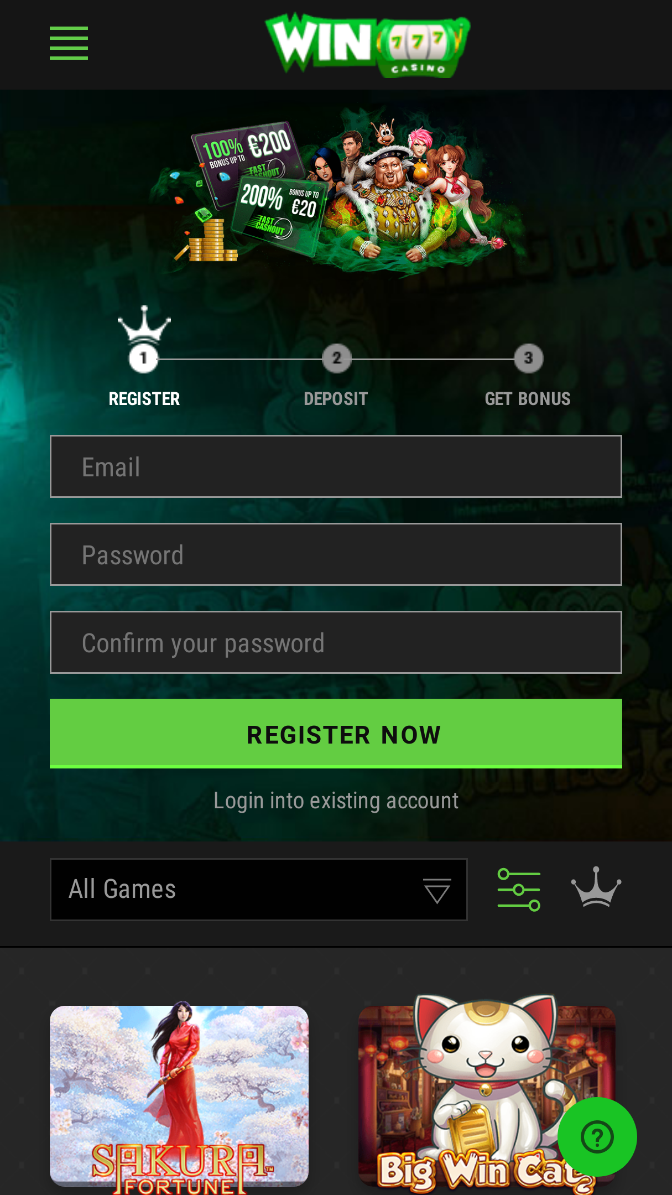Screen dimensions: 672x1195
Task: Click the crown above step 1
Action: (x=144, y=325)
